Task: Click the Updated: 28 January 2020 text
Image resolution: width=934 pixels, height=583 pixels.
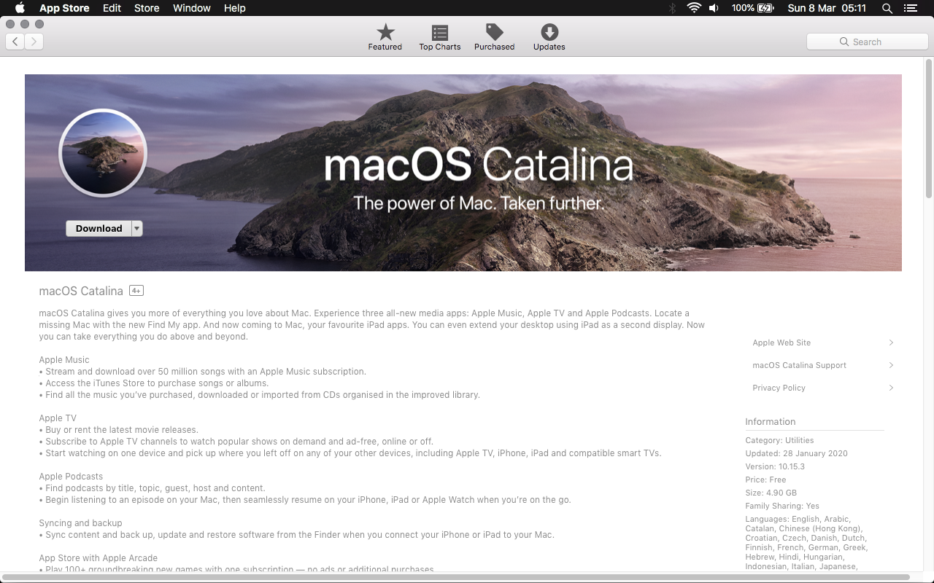Action: coord(796,453)
